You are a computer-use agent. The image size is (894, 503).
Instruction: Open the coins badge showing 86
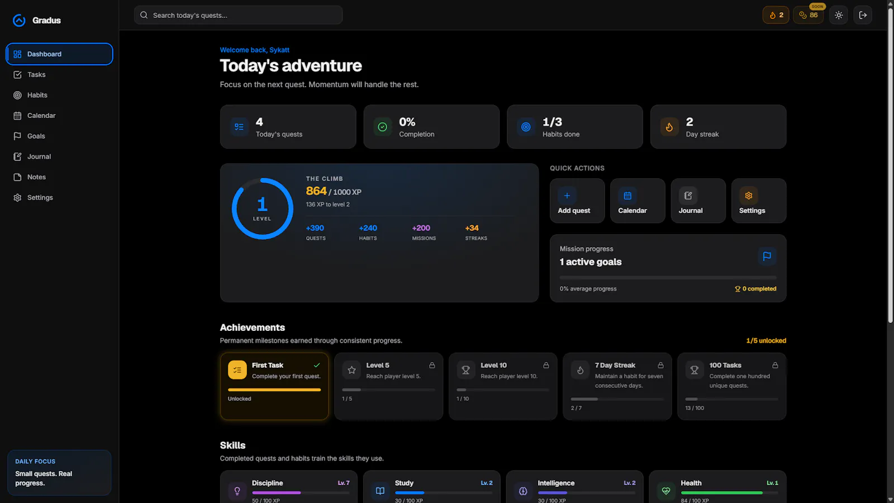tap(808, 15)
